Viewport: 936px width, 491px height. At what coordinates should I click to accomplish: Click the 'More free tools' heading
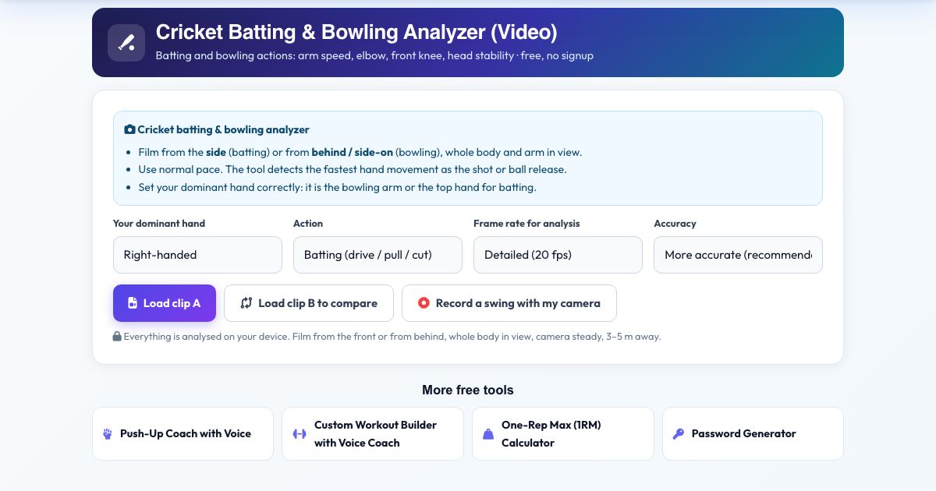[468, 390]
